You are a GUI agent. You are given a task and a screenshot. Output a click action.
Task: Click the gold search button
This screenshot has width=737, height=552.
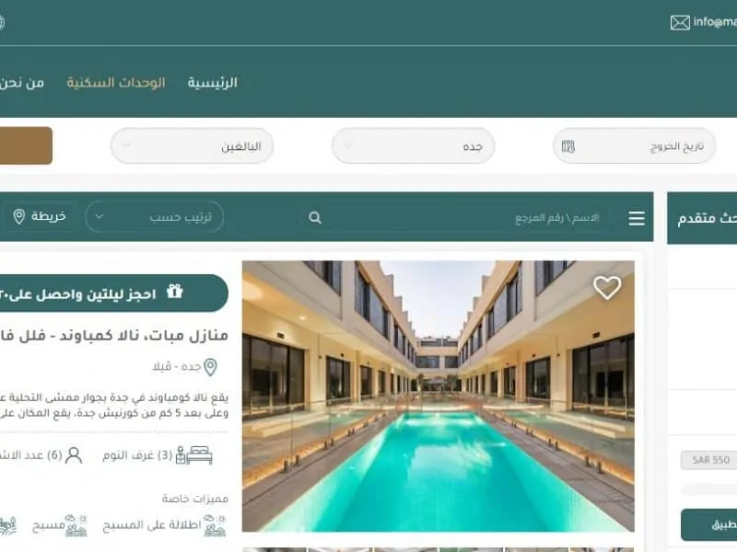[x=26, y=145]
